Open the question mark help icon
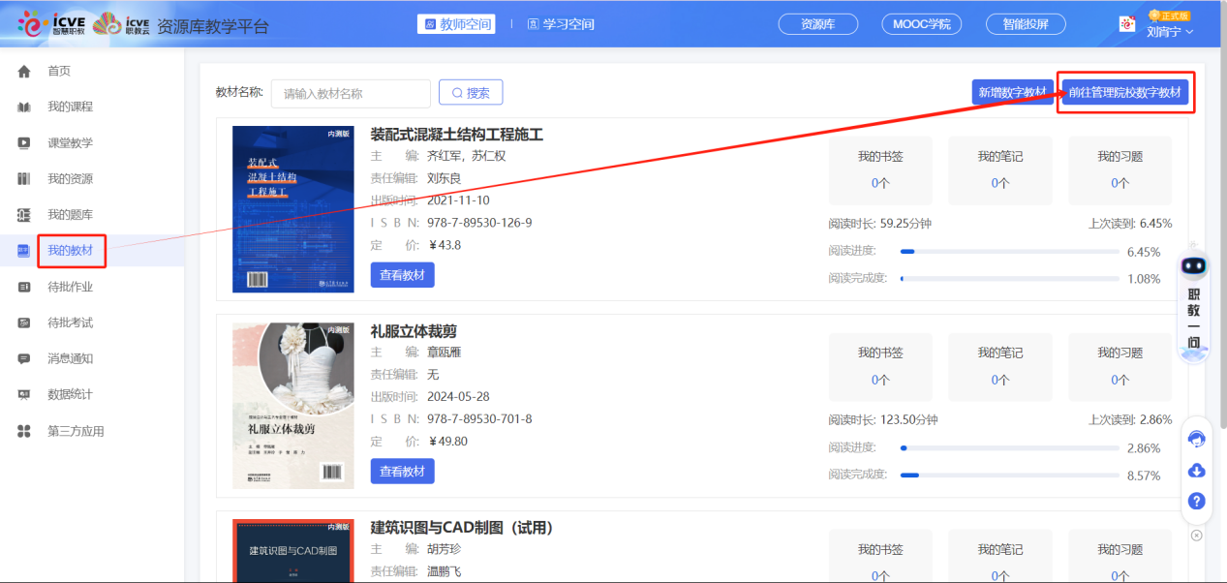 pyautogui.click(x=1196, y=501)
